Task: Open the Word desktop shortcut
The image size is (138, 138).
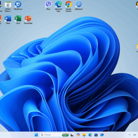Action: [x=8, y=20]
